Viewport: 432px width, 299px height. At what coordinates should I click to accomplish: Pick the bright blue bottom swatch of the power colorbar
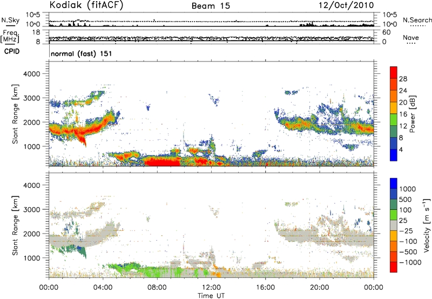(x=394, y=155)
